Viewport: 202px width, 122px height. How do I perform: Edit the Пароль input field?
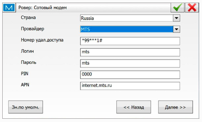130,63
